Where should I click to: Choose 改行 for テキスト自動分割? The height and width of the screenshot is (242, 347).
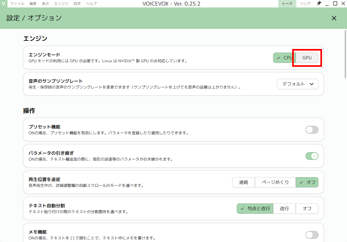(x=284, y=209)
